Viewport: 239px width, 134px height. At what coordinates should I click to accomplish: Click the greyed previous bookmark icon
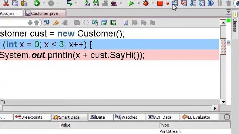click(143, 23)
